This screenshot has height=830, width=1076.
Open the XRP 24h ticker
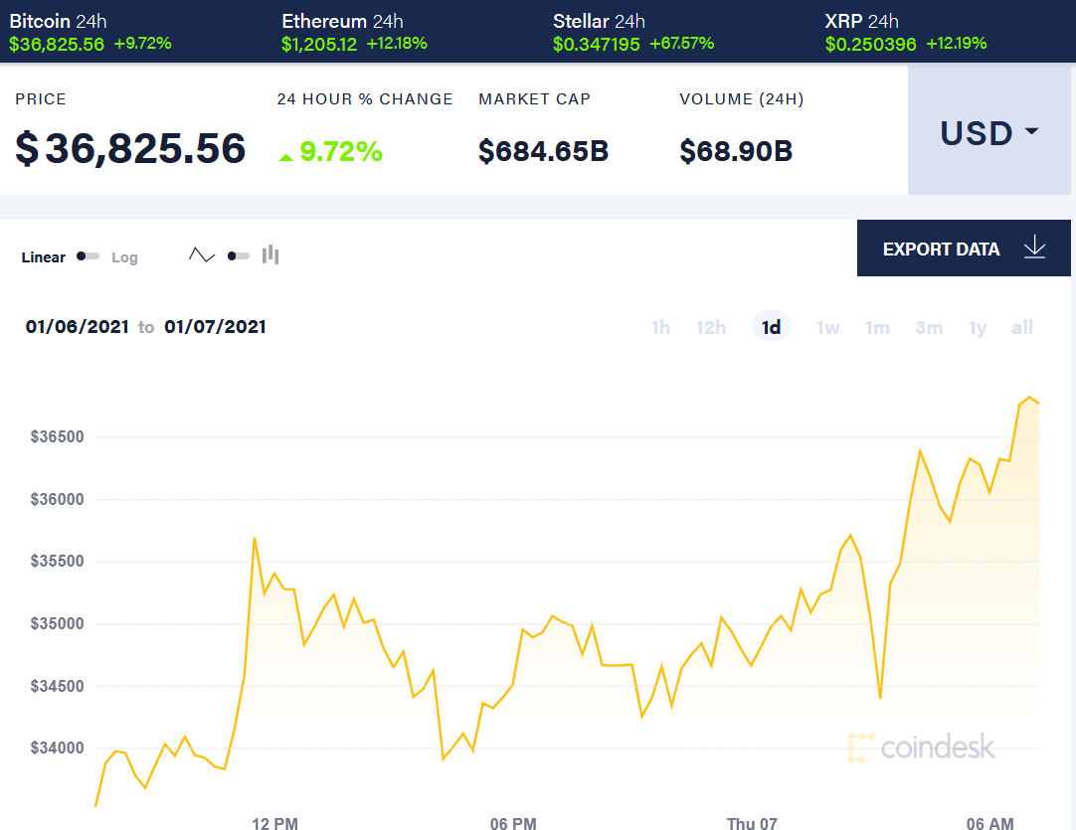tap(906, 32)
